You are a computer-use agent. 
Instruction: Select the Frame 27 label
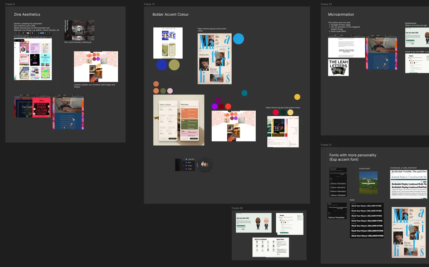pyautogui.click(x=326, y=145)
